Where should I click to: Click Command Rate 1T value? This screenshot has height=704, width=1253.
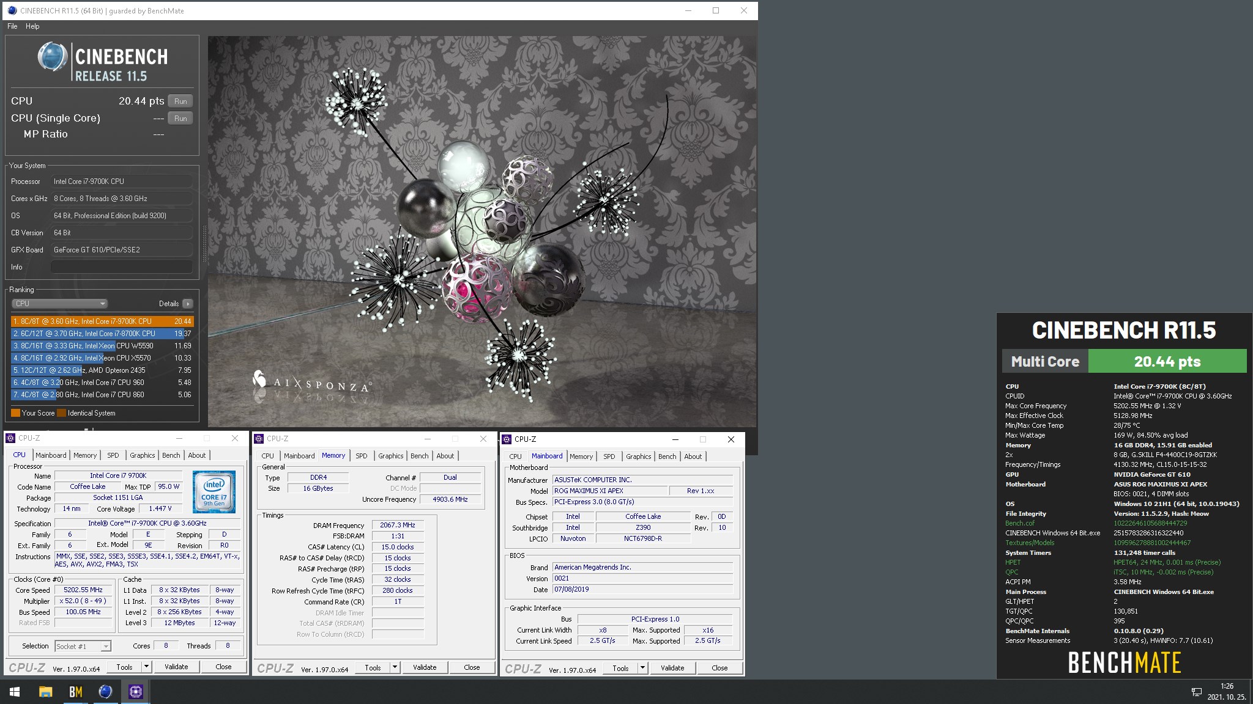[398, 602]
